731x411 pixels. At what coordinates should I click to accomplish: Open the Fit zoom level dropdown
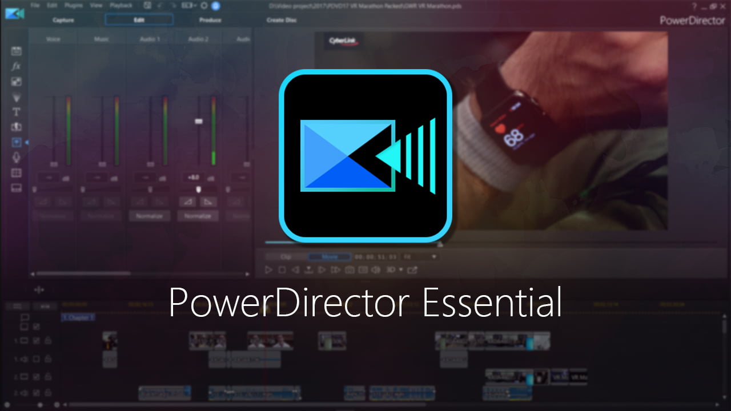[420, 257]
